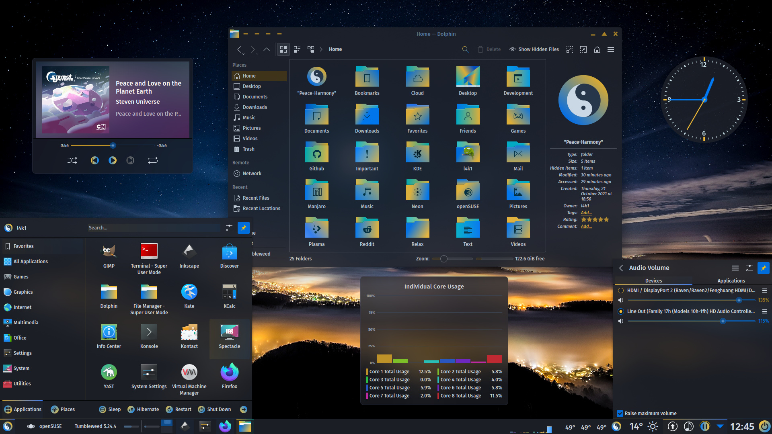Open the Games folder in Dolphin

[518, 119]
